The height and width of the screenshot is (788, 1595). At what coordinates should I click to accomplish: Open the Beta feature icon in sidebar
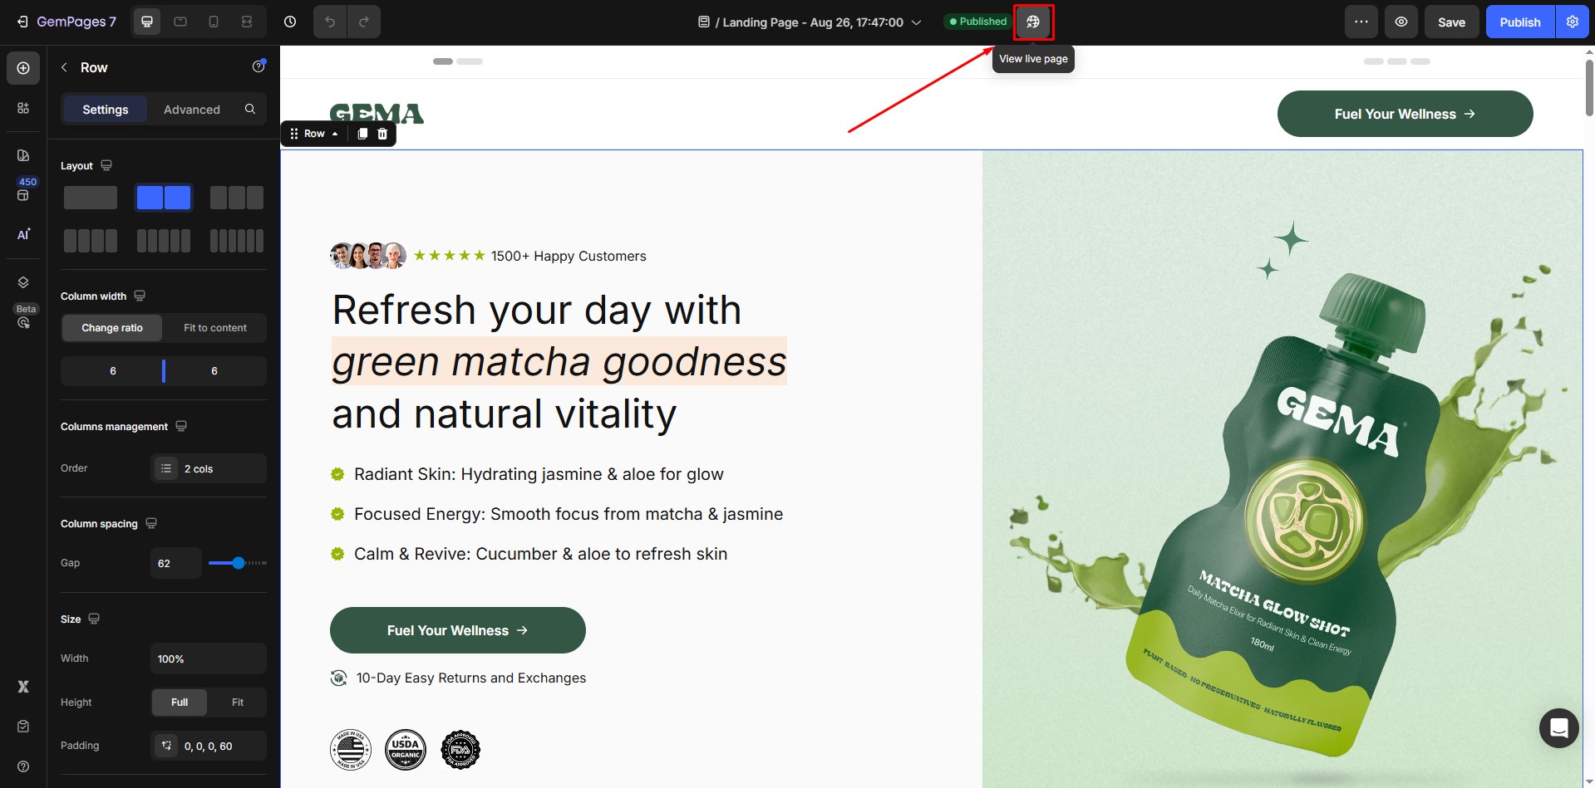[23, 322]
